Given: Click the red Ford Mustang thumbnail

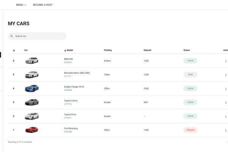Looking at the screenshot, I should pyautogui.click(x=32, y=130).
